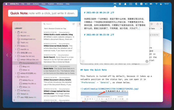Viewport: 174px width, 110px height.
Task: Open the Window menu
Action: point(60,4)
